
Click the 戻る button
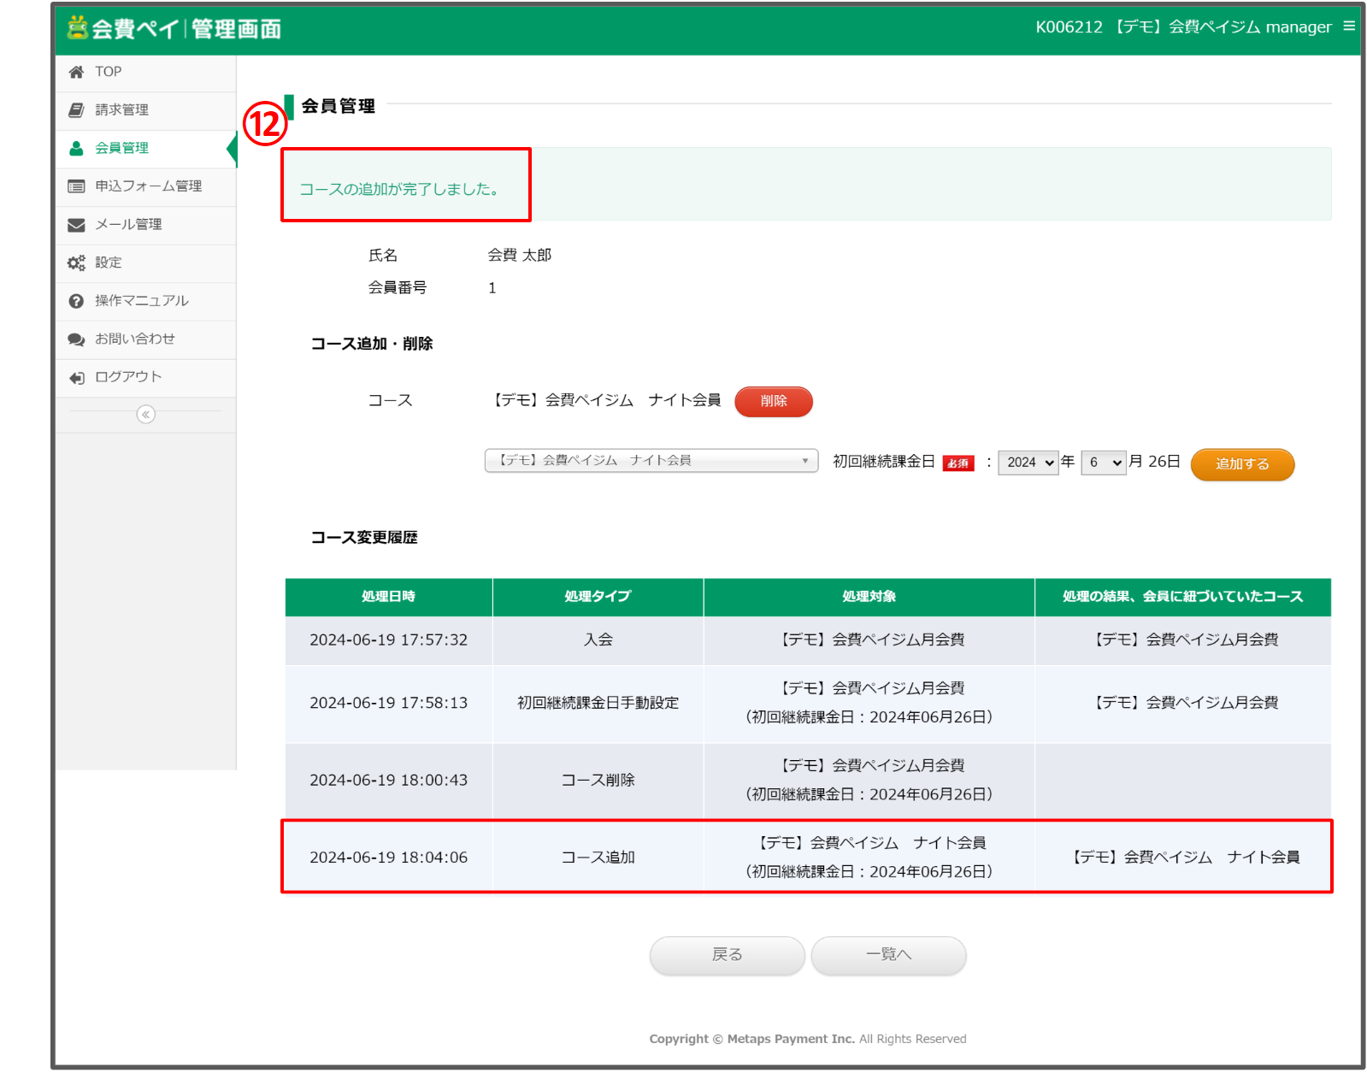727,955
